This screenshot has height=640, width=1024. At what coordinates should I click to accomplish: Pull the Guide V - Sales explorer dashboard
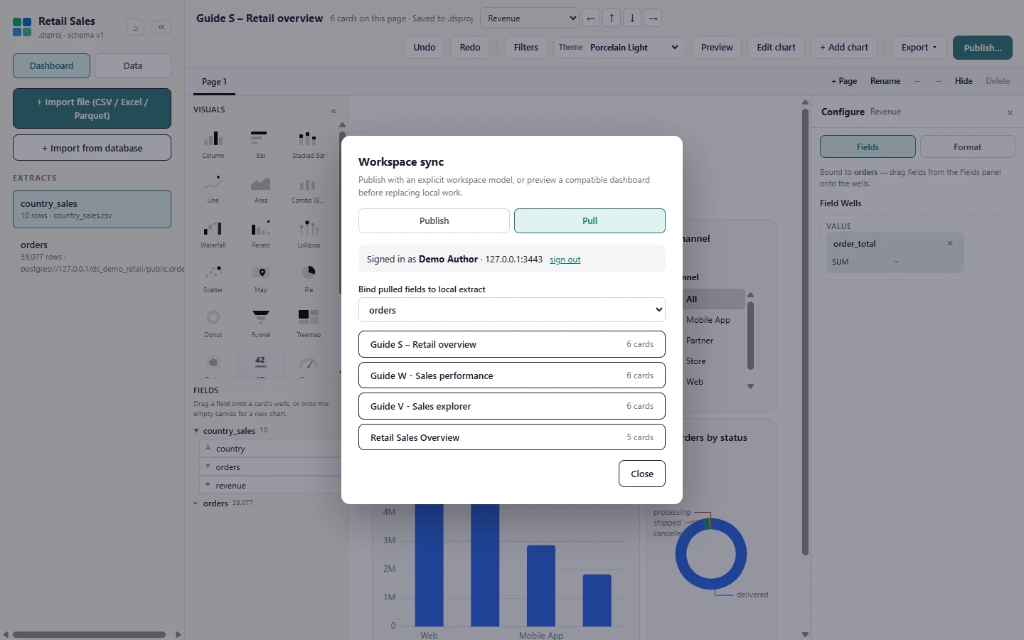pyautogui.click(x=512, y=406)
